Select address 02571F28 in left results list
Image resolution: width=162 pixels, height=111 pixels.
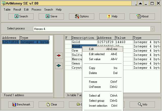pos(10,42)
